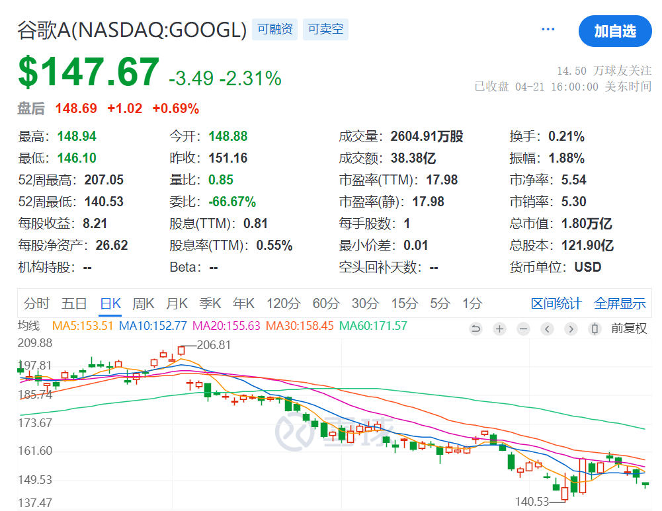
Task: Switch to 120分 interval tab
Action: point(283,303)
